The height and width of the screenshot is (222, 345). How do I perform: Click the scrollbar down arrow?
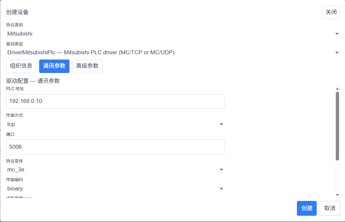(337, 195)
